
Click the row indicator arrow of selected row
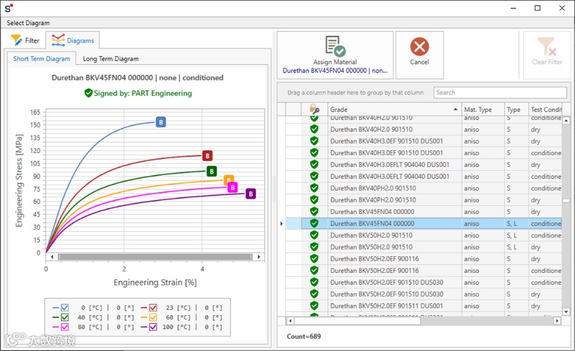pyautogui.click(x=281, y=223)
